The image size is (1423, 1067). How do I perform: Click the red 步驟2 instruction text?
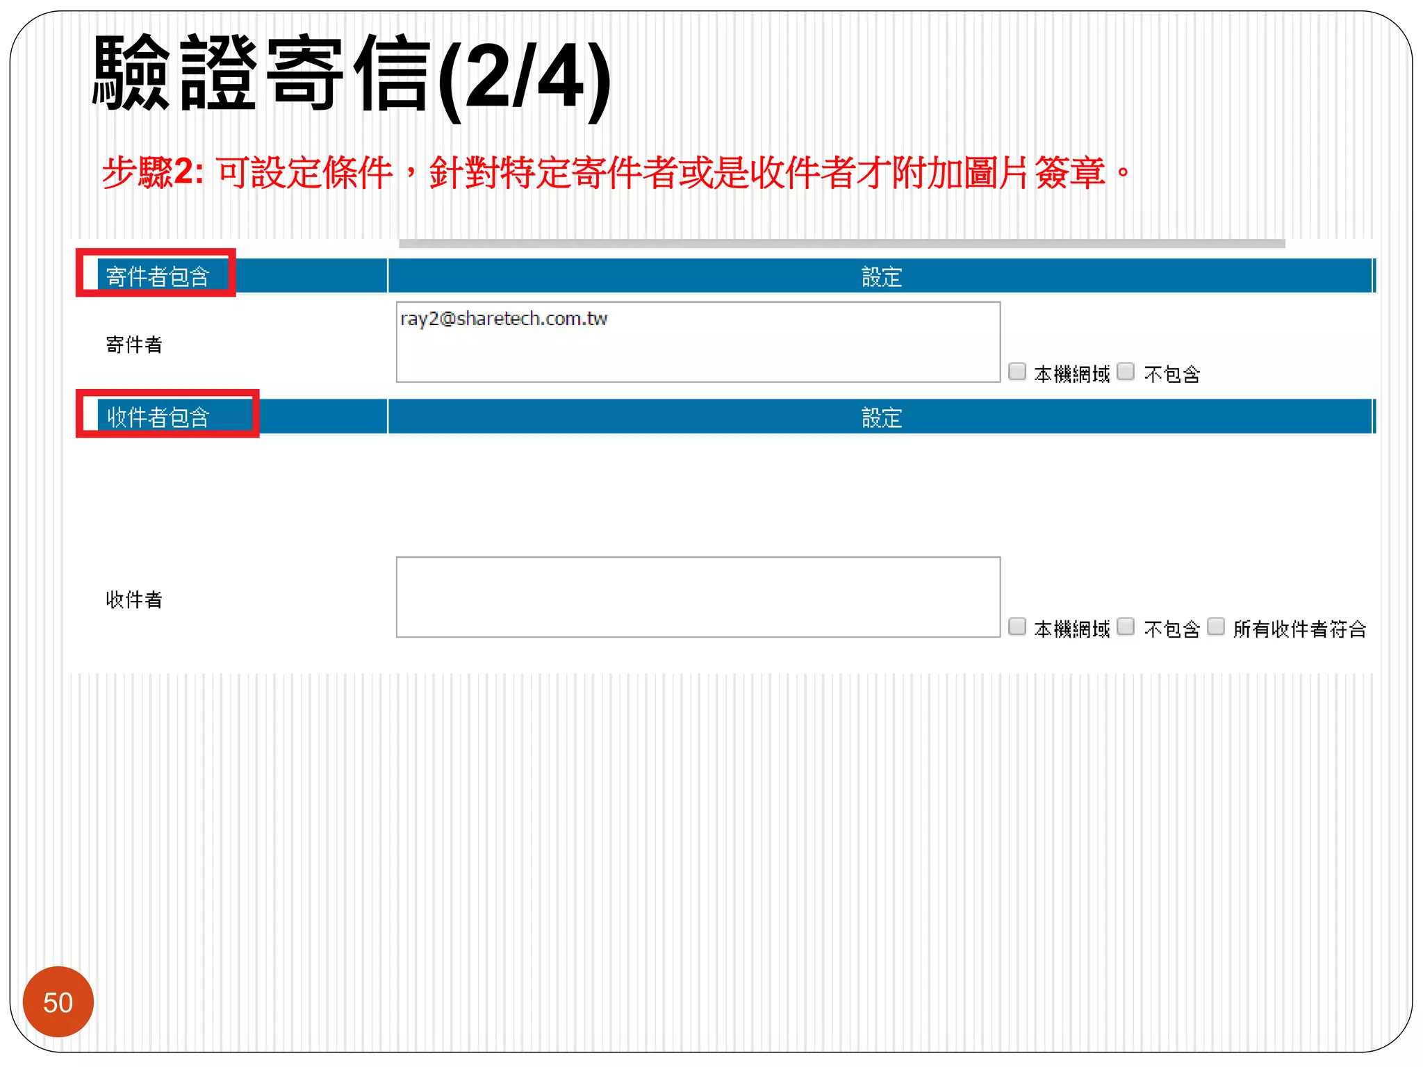617,172
